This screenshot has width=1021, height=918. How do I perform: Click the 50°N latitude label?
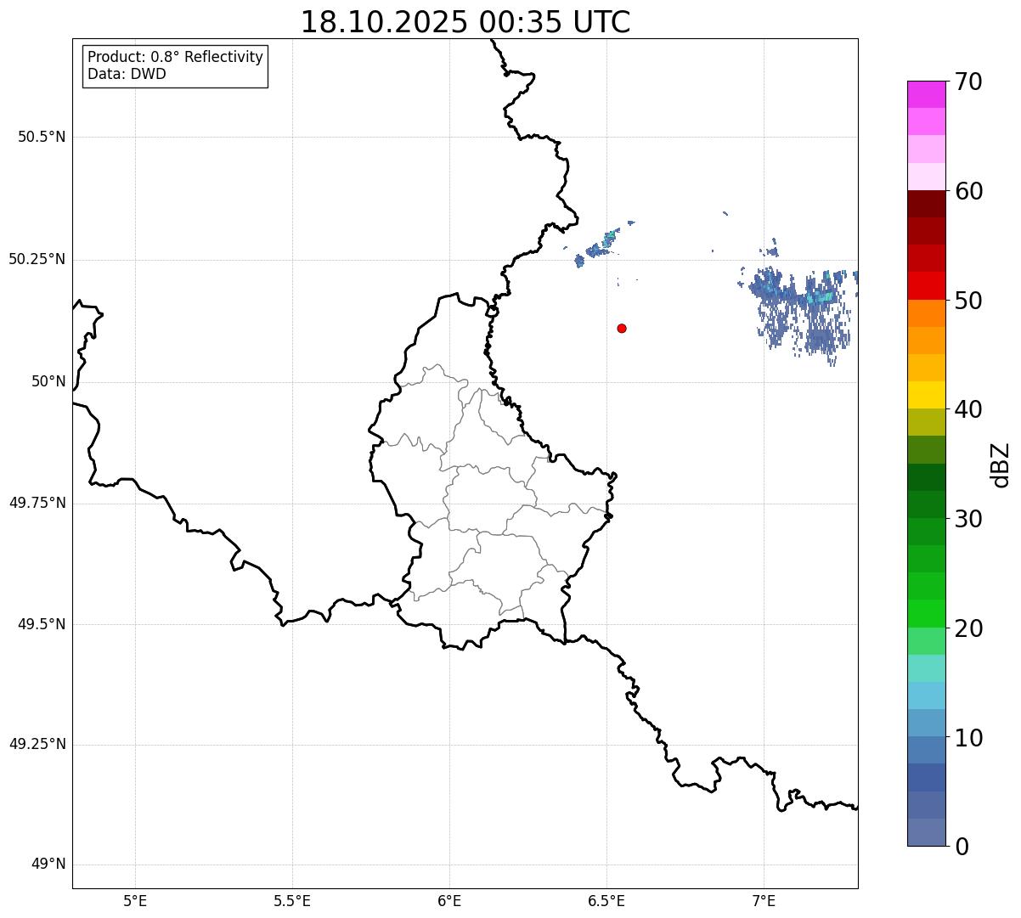point(48,381)
